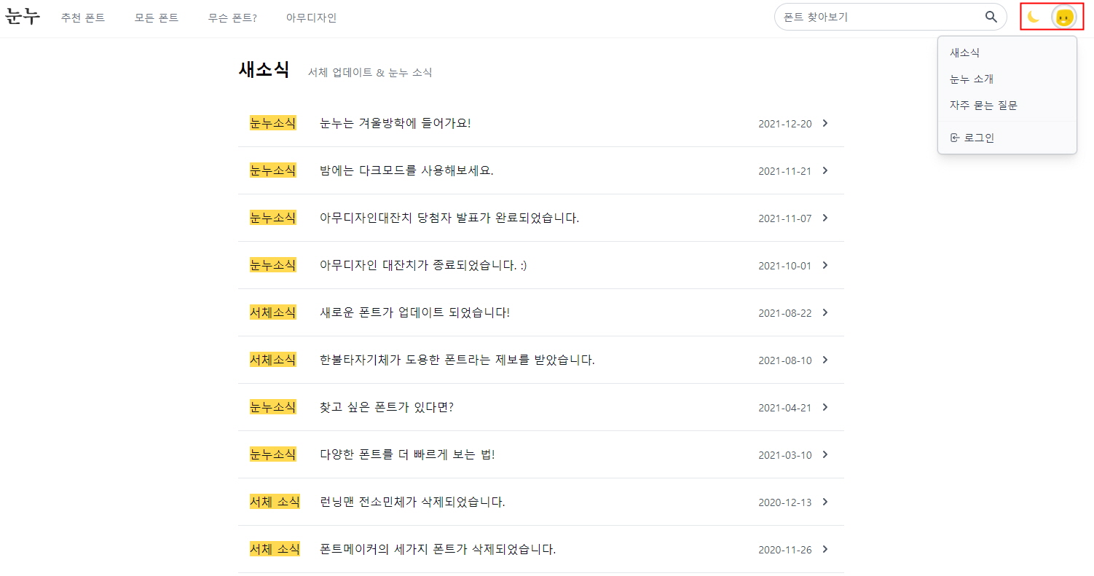The height and width of the screenshot is (576, 1094).
Task: Click the login door icon beside 로그인
Action: (956, 138)
